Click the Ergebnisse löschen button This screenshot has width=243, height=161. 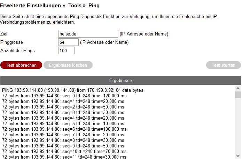coord(68,65)
